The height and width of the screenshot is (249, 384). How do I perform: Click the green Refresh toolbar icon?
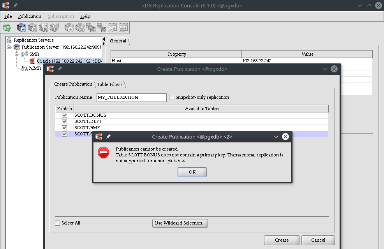[x=7, y=28]
